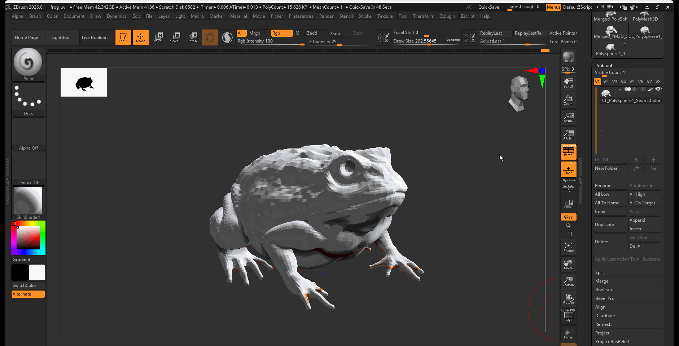Select the Rotate transform tool
The width and height of the screenshot is (679, 346).
(192, 37)
